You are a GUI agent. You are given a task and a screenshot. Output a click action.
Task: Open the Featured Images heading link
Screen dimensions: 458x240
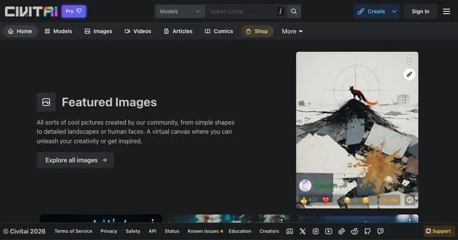point(109,102)
